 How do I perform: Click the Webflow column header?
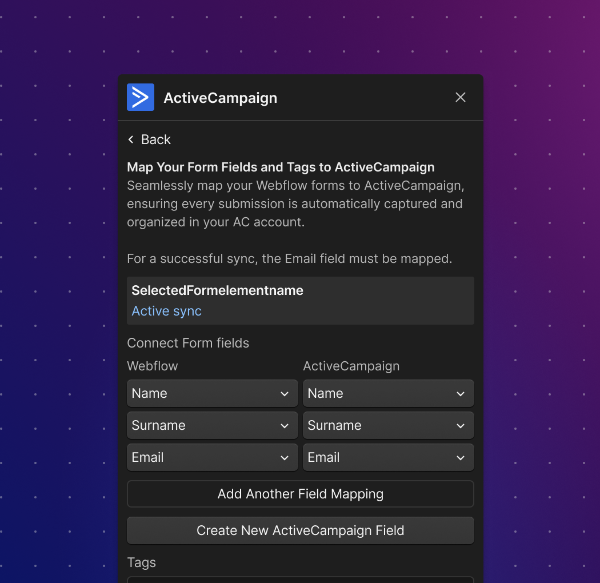(x=153, y=366)
